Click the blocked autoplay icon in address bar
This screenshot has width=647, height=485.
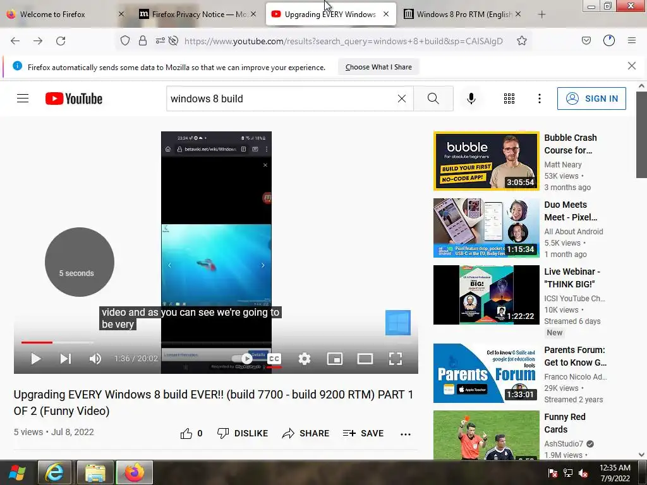[x=173, y=40]
